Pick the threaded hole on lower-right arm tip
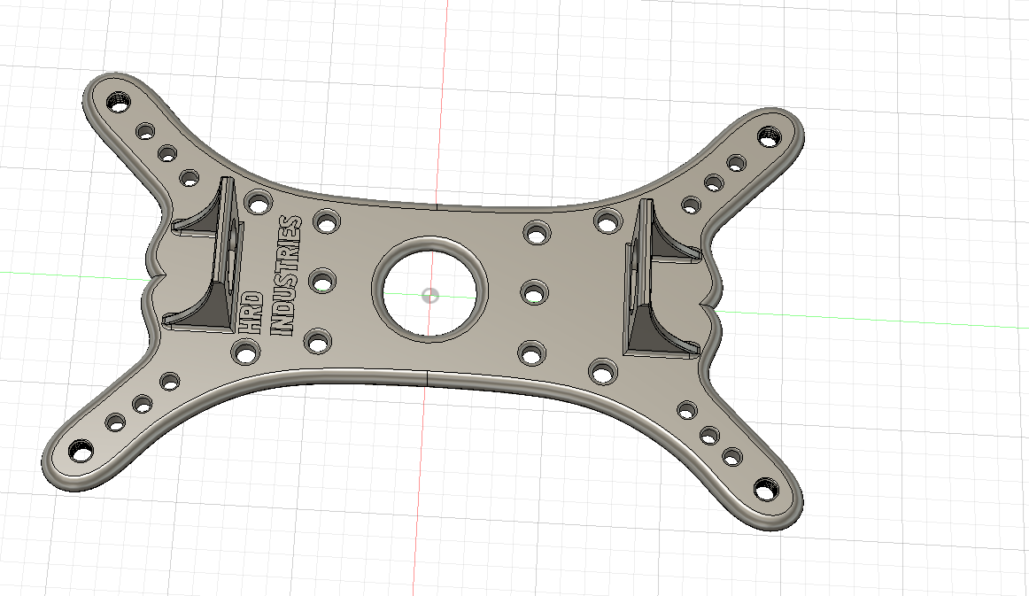 [765, 490]
